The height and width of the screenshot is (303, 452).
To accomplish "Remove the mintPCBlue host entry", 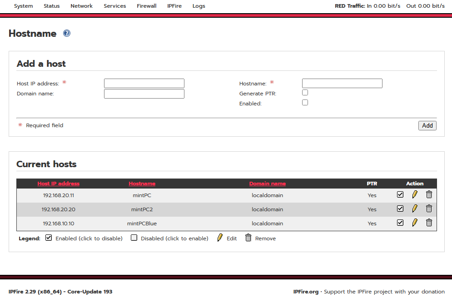I will coord(429,223).
